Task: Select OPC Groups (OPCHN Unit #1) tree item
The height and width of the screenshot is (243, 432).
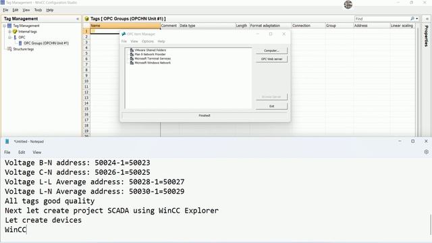Action: (46, 43)
